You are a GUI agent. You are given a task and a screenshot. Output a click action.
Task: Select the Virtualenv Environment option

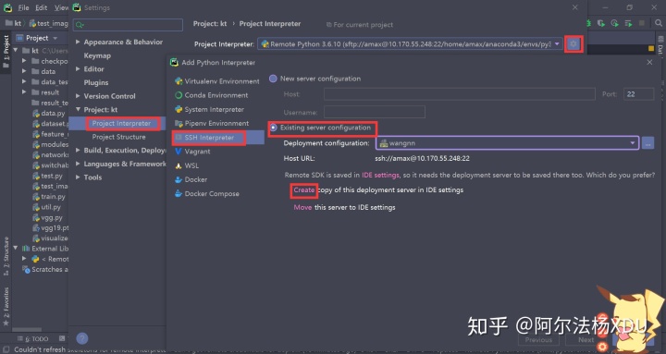tap(217, 81)
